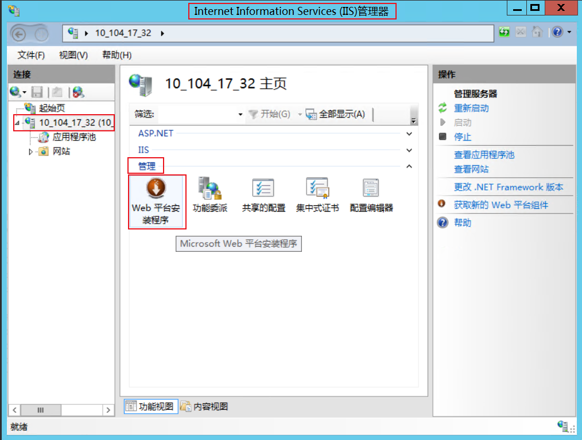Click 更改 .NET Framework 版本 link
The height and width of the screenshot is (440, 582).
coord(509,187)
